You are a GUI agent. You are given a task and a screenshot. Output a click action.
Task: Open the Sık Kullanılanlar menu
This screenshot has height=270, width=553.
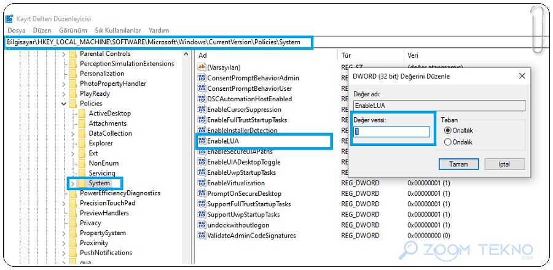click(118, 31)
